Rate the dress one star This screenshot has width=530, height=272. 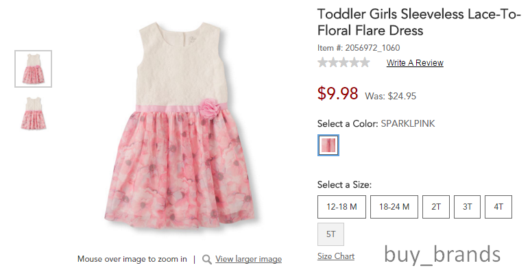pos(323,62)
